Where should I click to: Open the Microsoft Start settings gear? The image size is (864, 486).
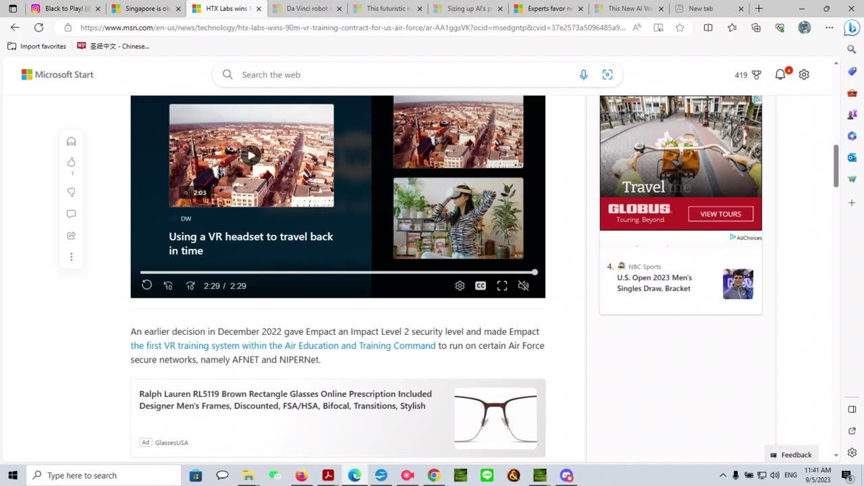coord(804,75)
